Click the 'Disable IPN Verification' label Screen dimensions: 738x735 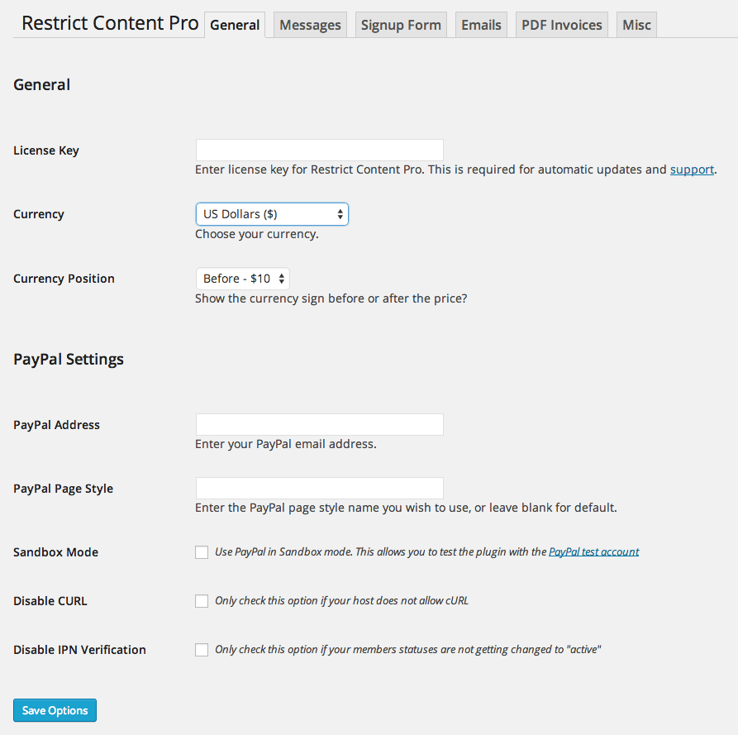[x=79, y=650]
